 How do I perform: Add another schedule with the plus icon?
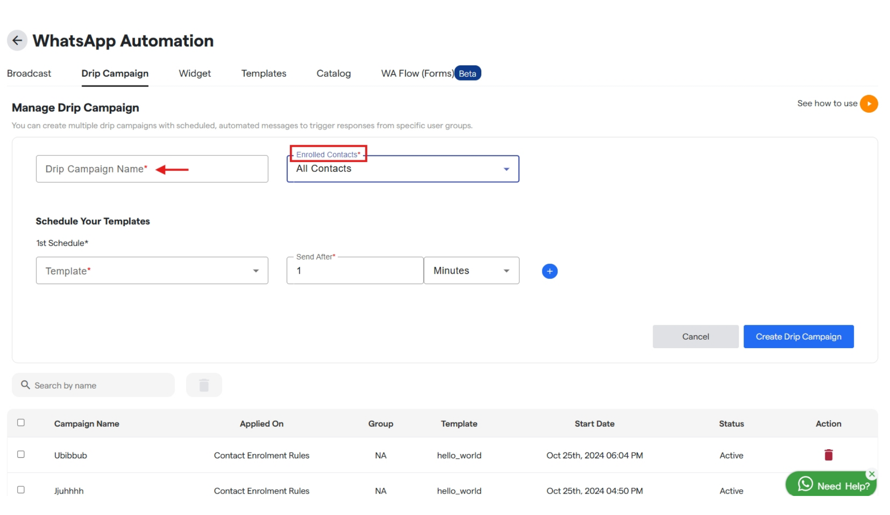[549, 271]
